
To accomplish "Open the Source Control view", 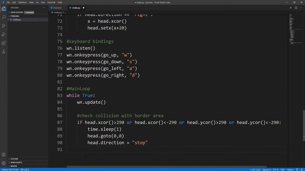I will coord(4,26).
